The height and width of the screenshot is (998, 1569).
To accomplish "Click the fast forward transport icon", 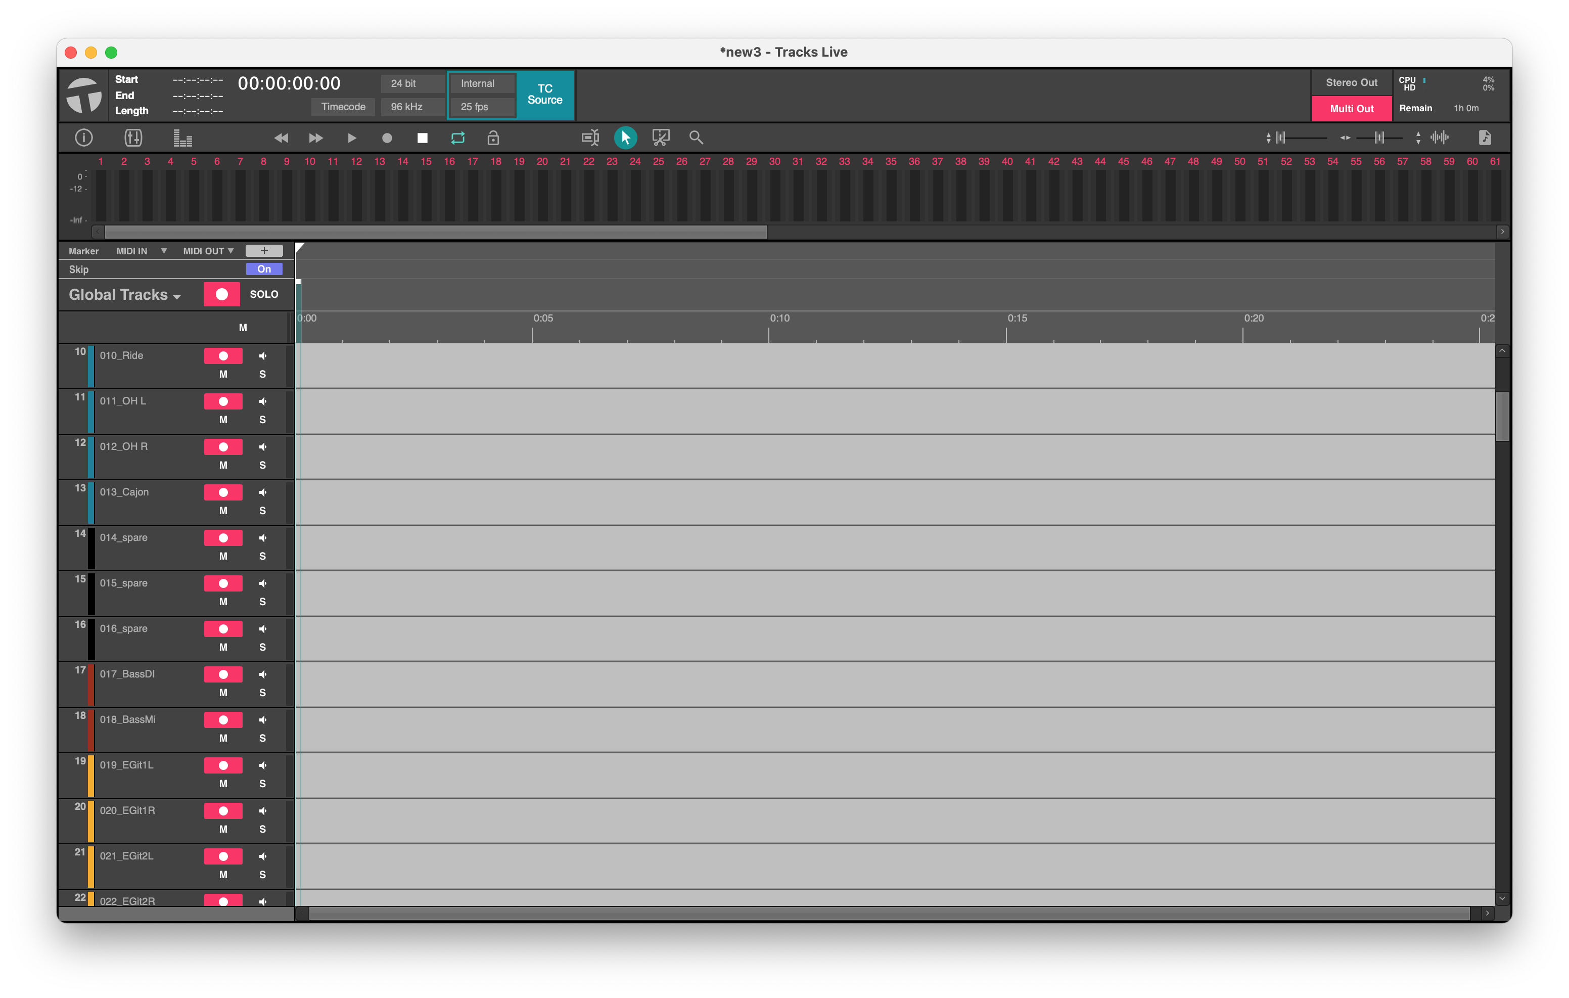I will [315, 137].
